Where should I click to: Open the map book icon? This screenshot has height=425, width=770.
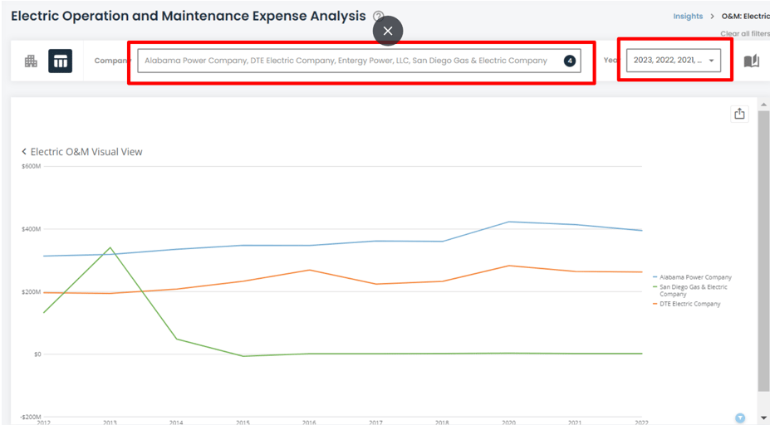[x=752, y=61]
